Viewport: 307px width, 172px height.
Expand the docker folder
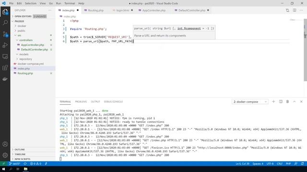[x=22, y=26]
